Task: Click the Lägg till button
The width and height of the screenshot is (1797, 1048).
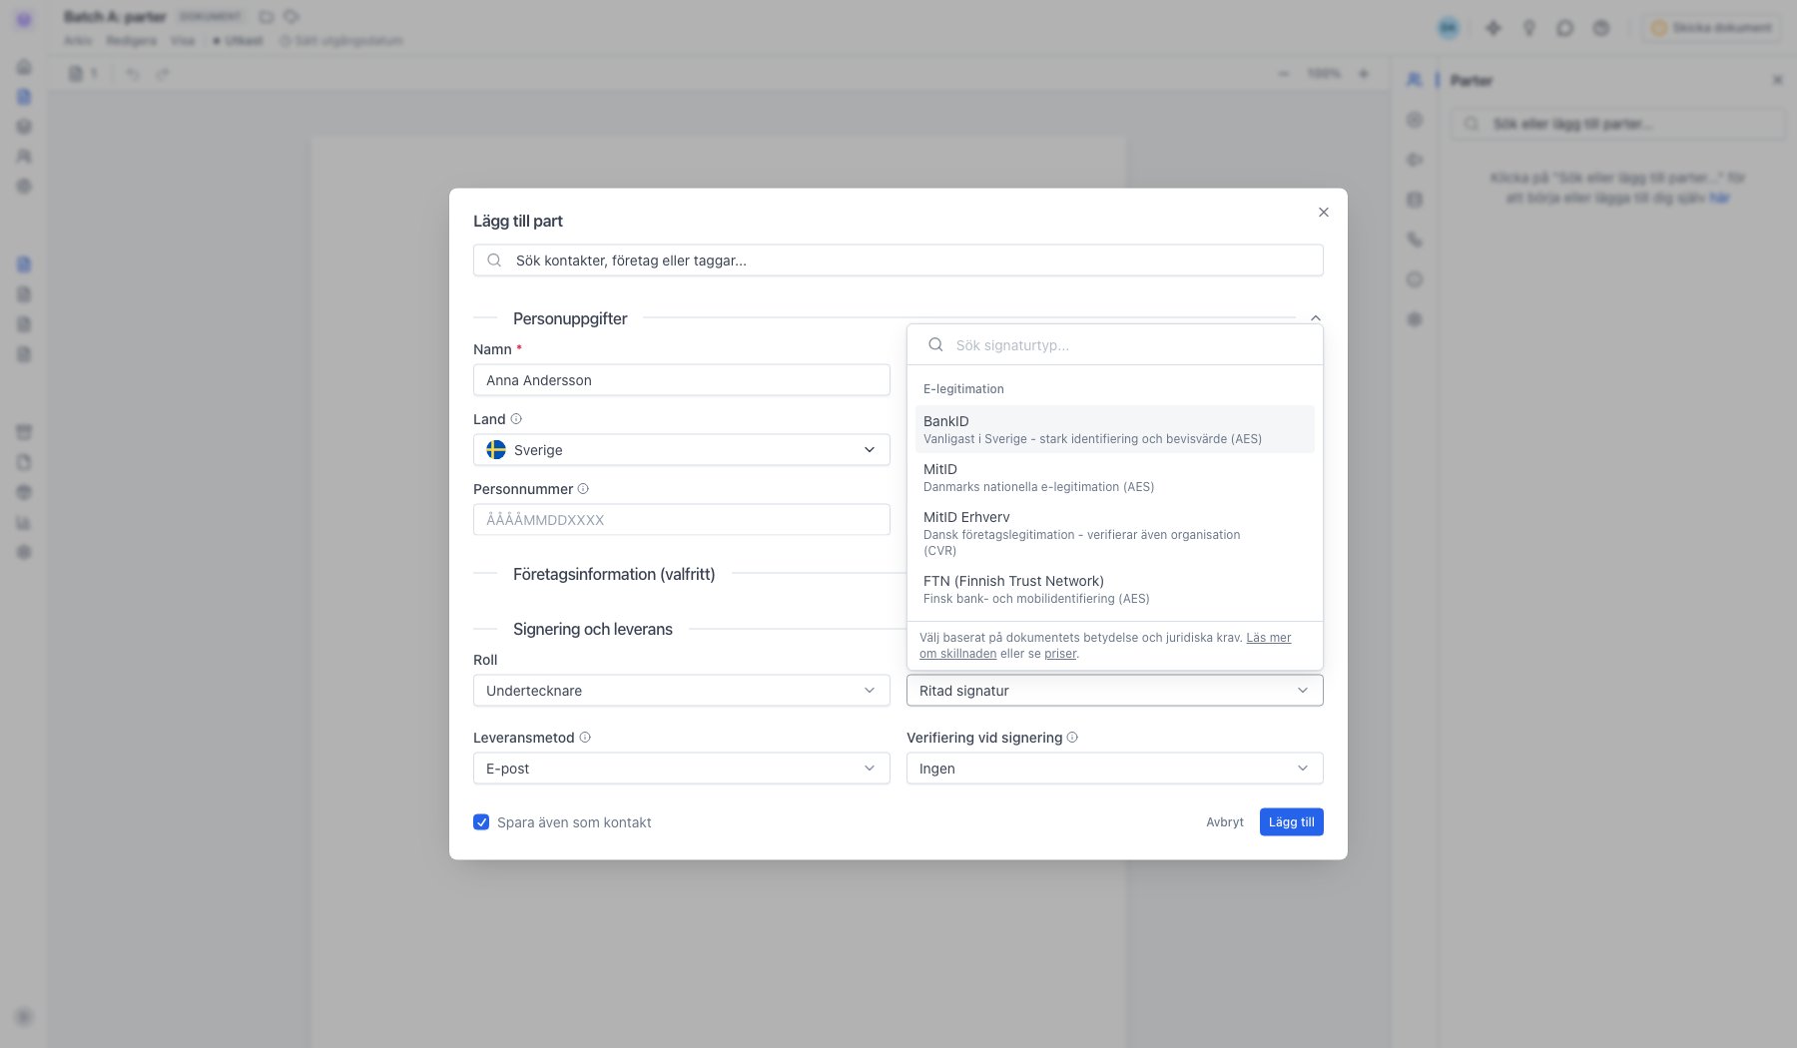Action: point(1292,822)
